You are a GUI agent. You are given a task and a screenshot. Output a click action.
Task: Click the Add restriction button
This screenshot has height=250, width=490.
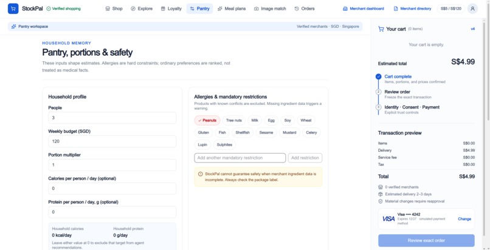click(x=305, y=158)
